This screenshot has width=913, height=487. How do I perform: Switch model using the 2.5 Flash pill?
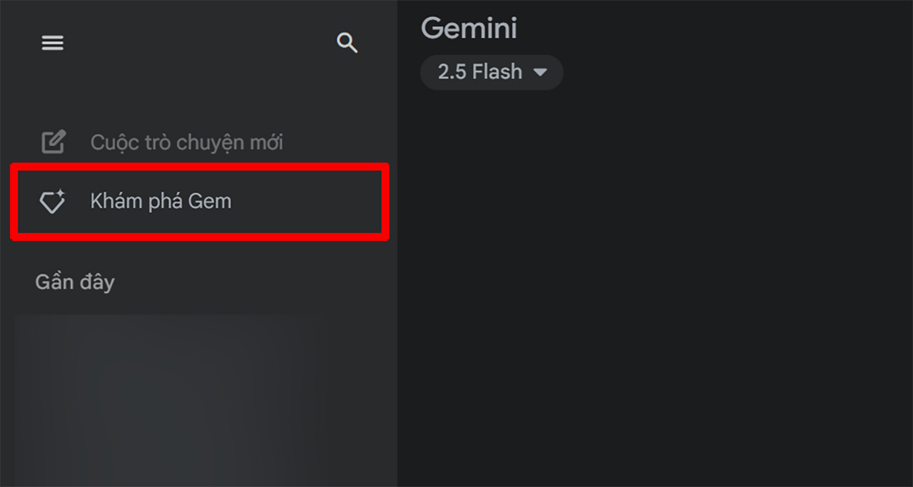(491, 72)
